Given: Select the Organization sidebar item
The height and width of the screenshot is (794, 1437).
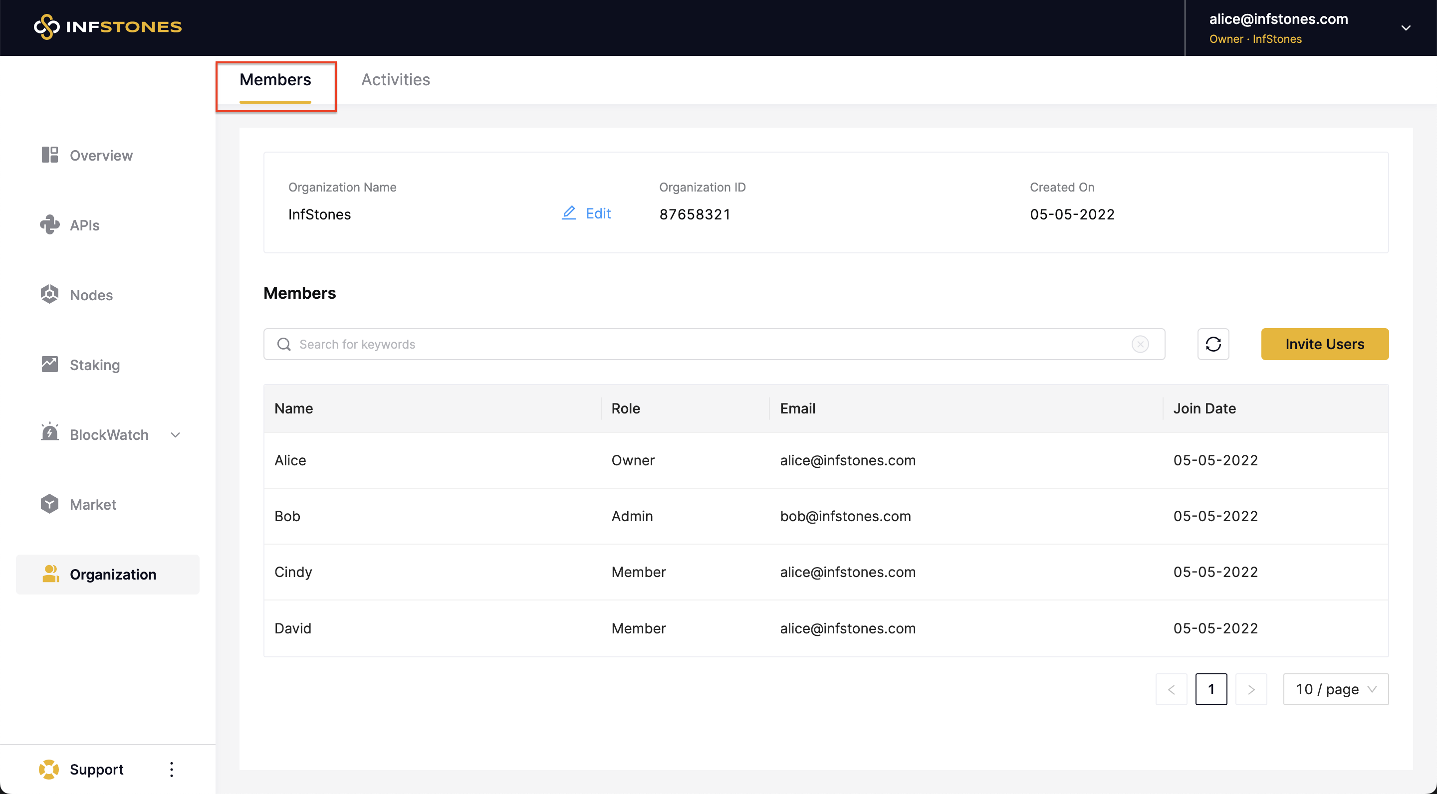Looking at the screenshot, I should [108, 575].
